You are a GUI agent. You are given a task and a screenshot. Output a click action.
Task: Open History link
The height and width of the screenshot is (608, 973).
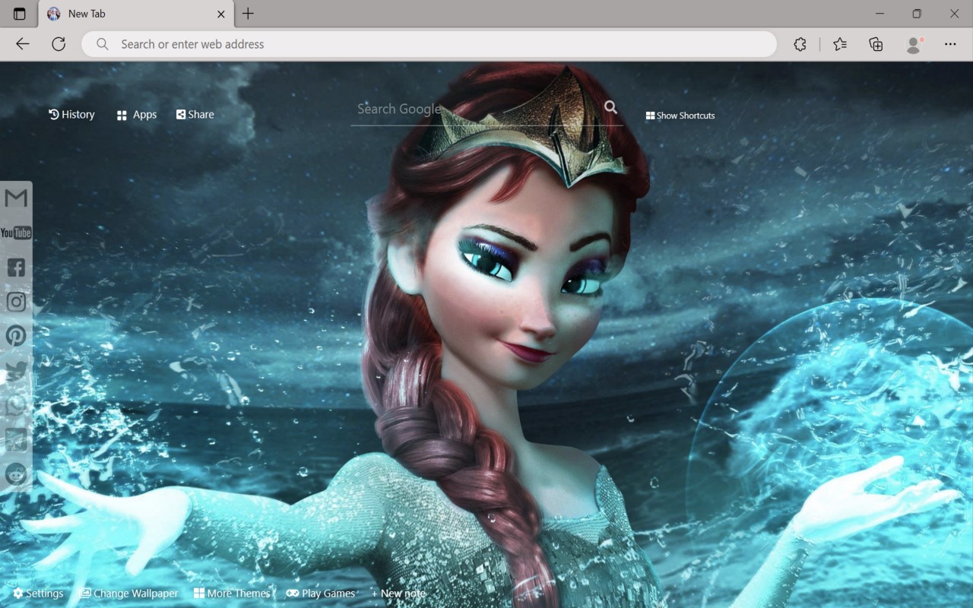(71, 115)
